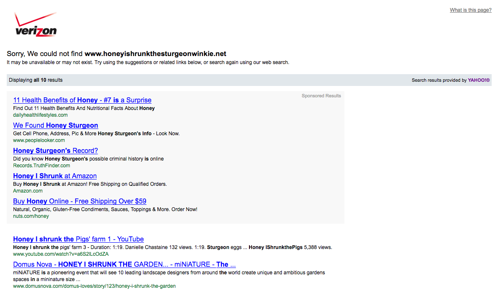Click 'Buy Honey I Shrunk at Amazon! Free Shipping' description
Image resolution: width=498 pixels, height=292 pixels.
90,184
